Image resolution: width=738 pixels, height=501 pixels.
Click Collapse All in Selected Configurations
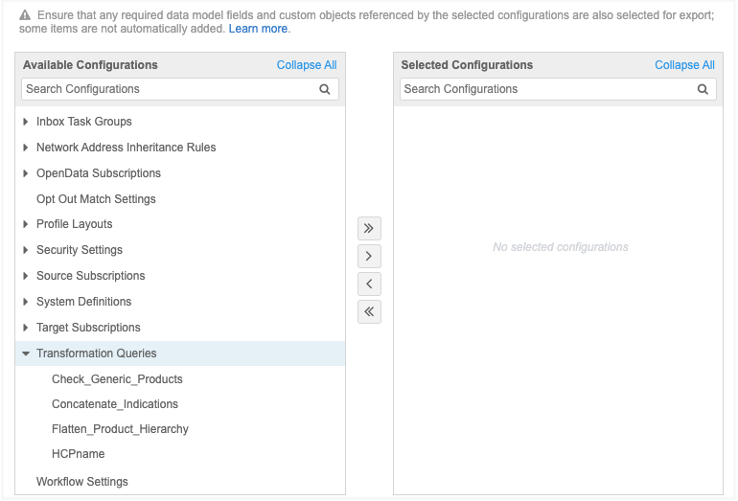(684, 65)
